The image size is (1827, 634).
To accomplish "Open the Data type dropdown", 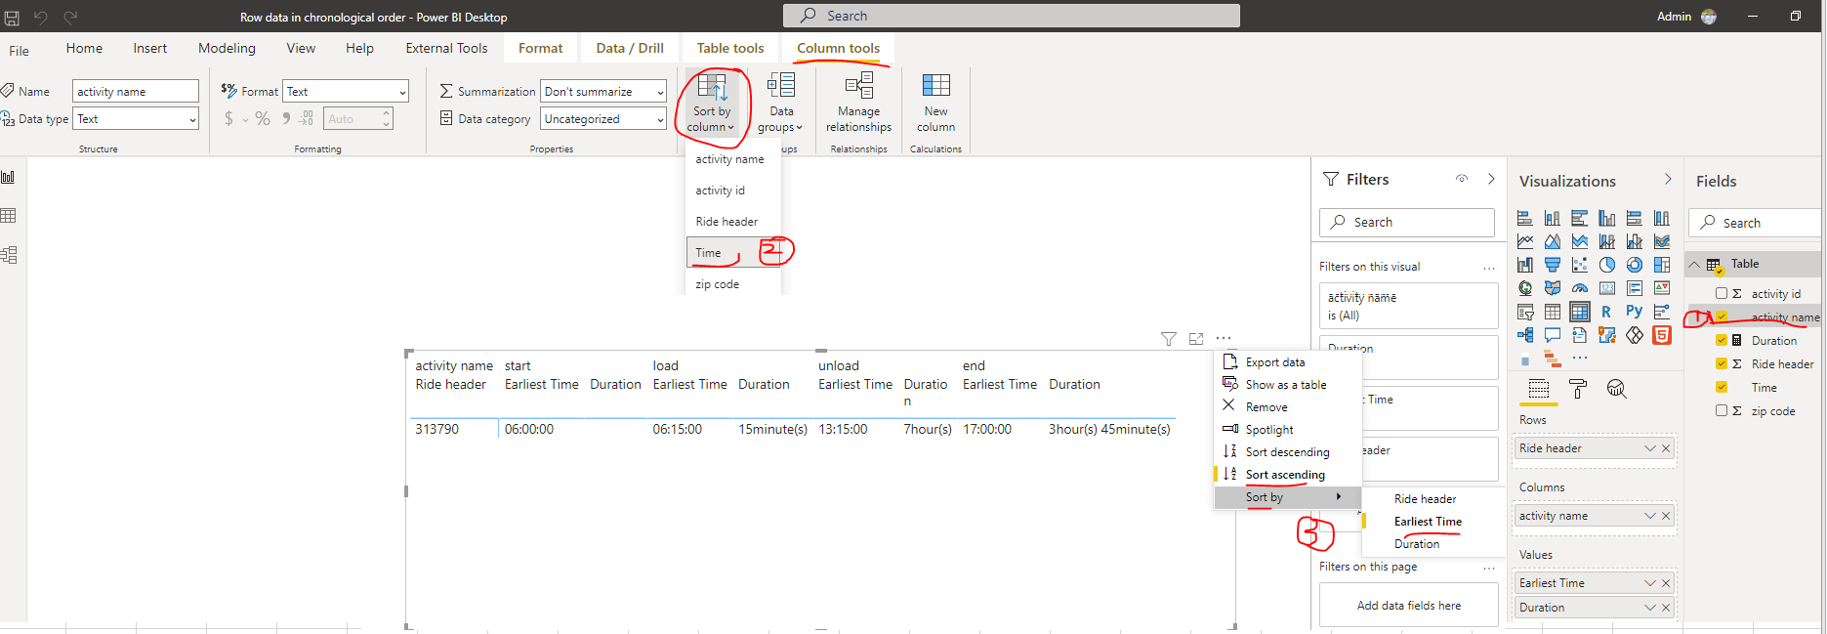I will pyautogui.click(x=136, y=118).
